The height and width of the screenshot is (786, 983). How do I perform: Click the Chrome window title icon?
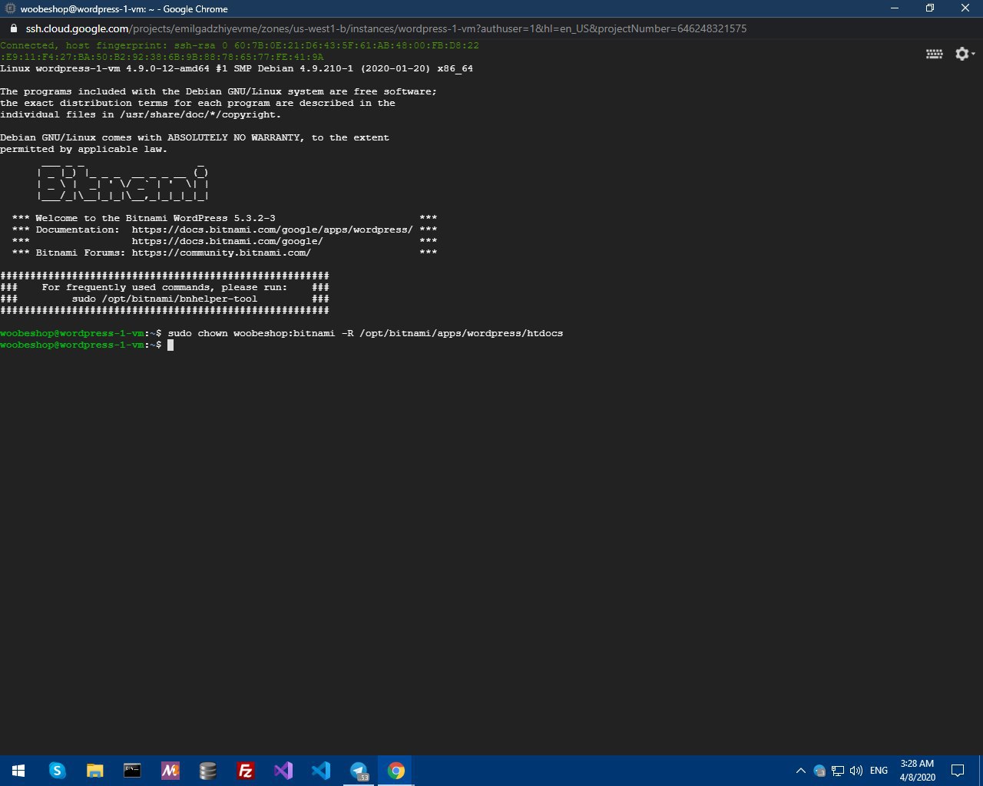click(x=11, y=8)
